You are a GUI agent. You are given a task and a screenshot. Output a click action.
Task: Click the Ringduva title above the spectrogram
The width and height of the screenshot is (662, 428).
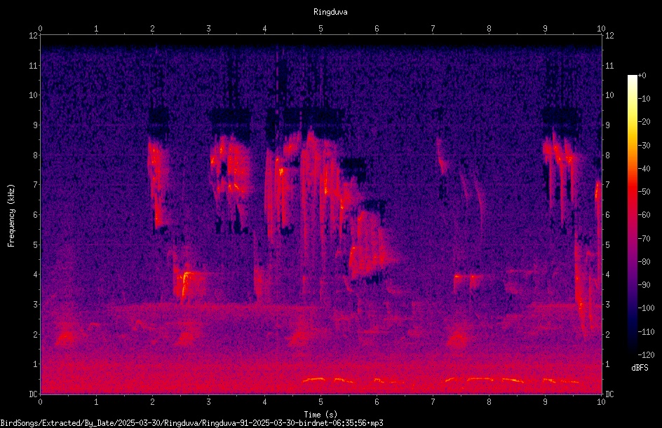click(x=330, y=12)
